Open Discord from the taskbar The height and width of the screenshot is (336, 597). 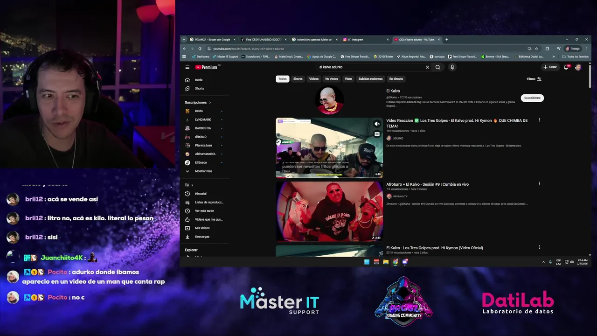[x=405, y=262]
